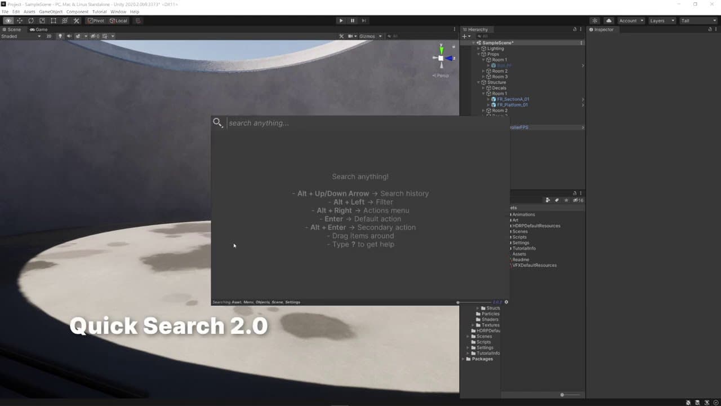
Task: Open the Shaded draw mode dropdown
Action: pos(21,36)
